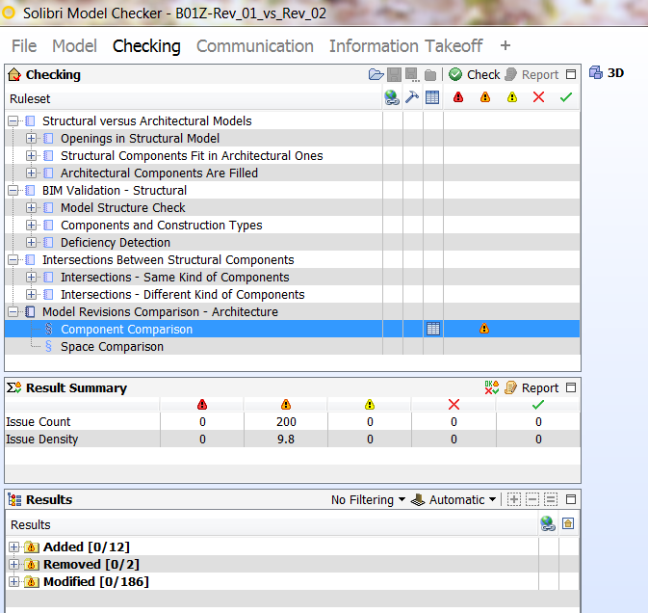Click the Issue Density row label
This screenshot has height=613, width=648.
pos(41,440)
